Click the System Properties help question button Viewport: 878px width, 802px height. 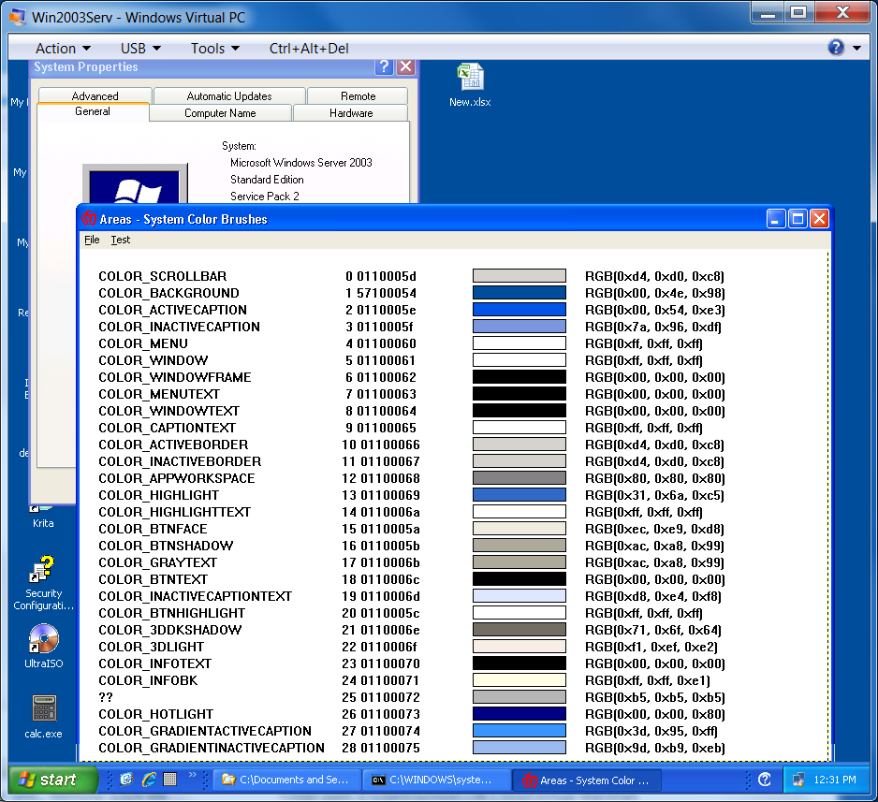coord(384,67)
